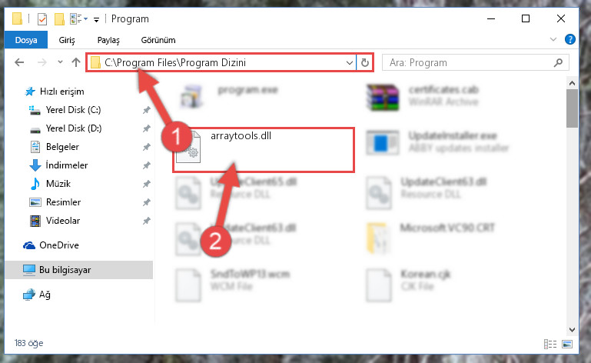Switch to details view button

[550, 344]
